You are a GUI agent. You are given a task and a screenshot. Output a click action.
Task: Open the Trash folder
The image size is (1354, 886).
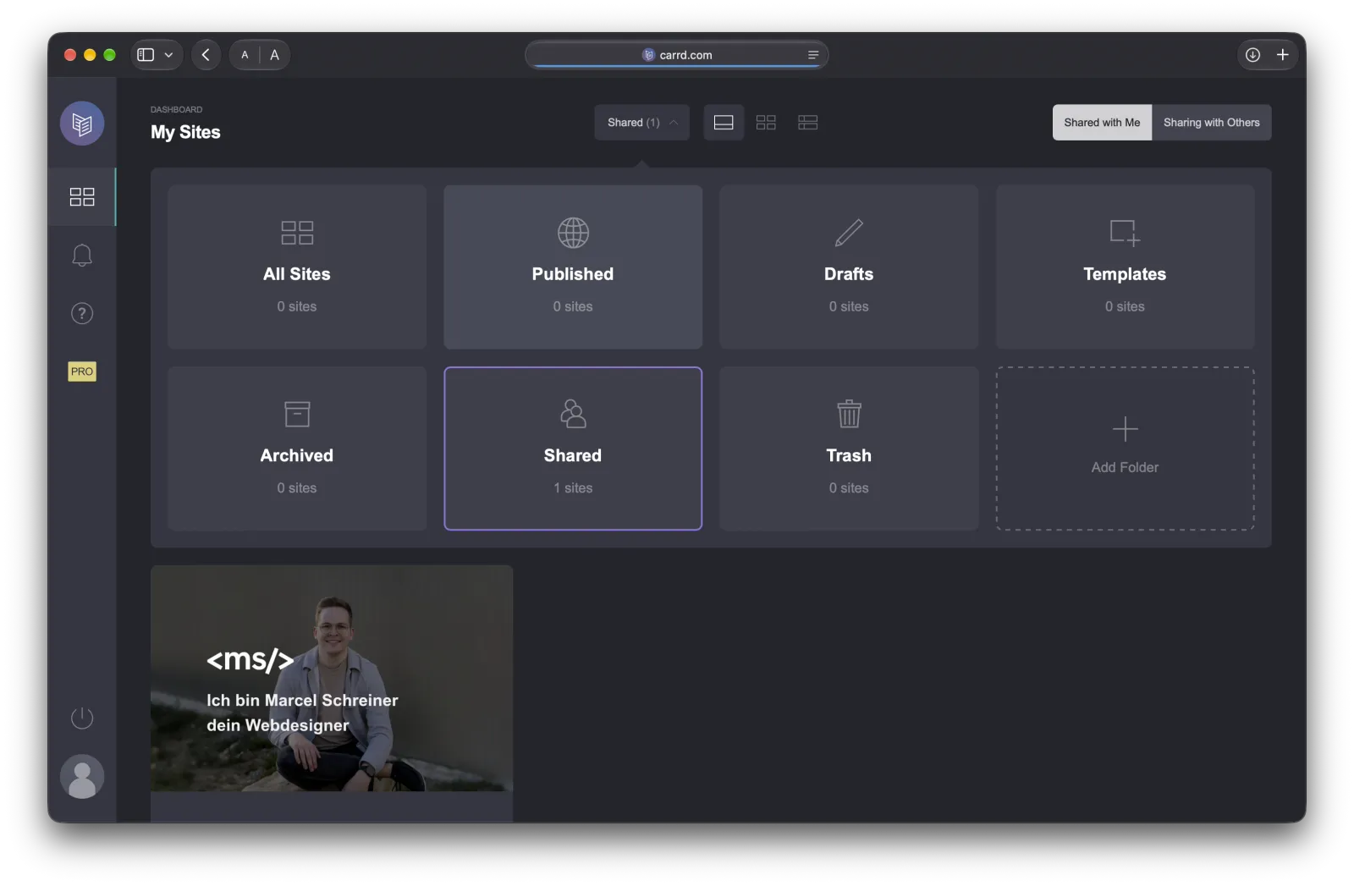click(849, 449)
